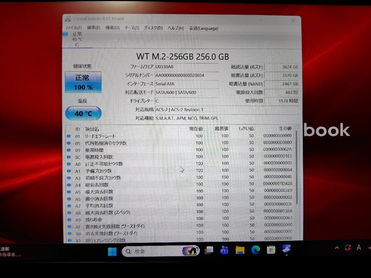Click the blue status dot for ID 05
371x278 pixels.
[69, 143]
